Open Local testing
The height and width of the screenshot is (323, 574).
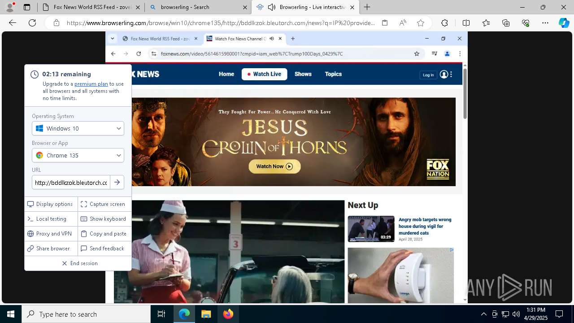click(x=51, y=219)
